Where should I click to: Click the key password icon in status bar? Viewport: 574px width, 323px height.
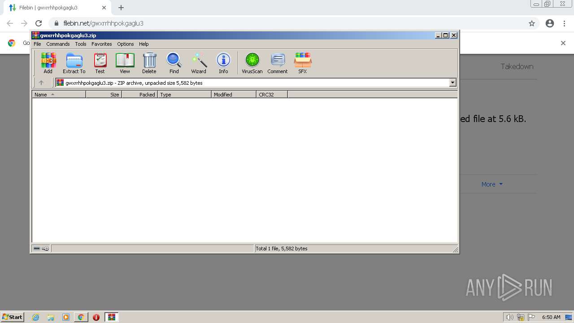tap(45, 249)
